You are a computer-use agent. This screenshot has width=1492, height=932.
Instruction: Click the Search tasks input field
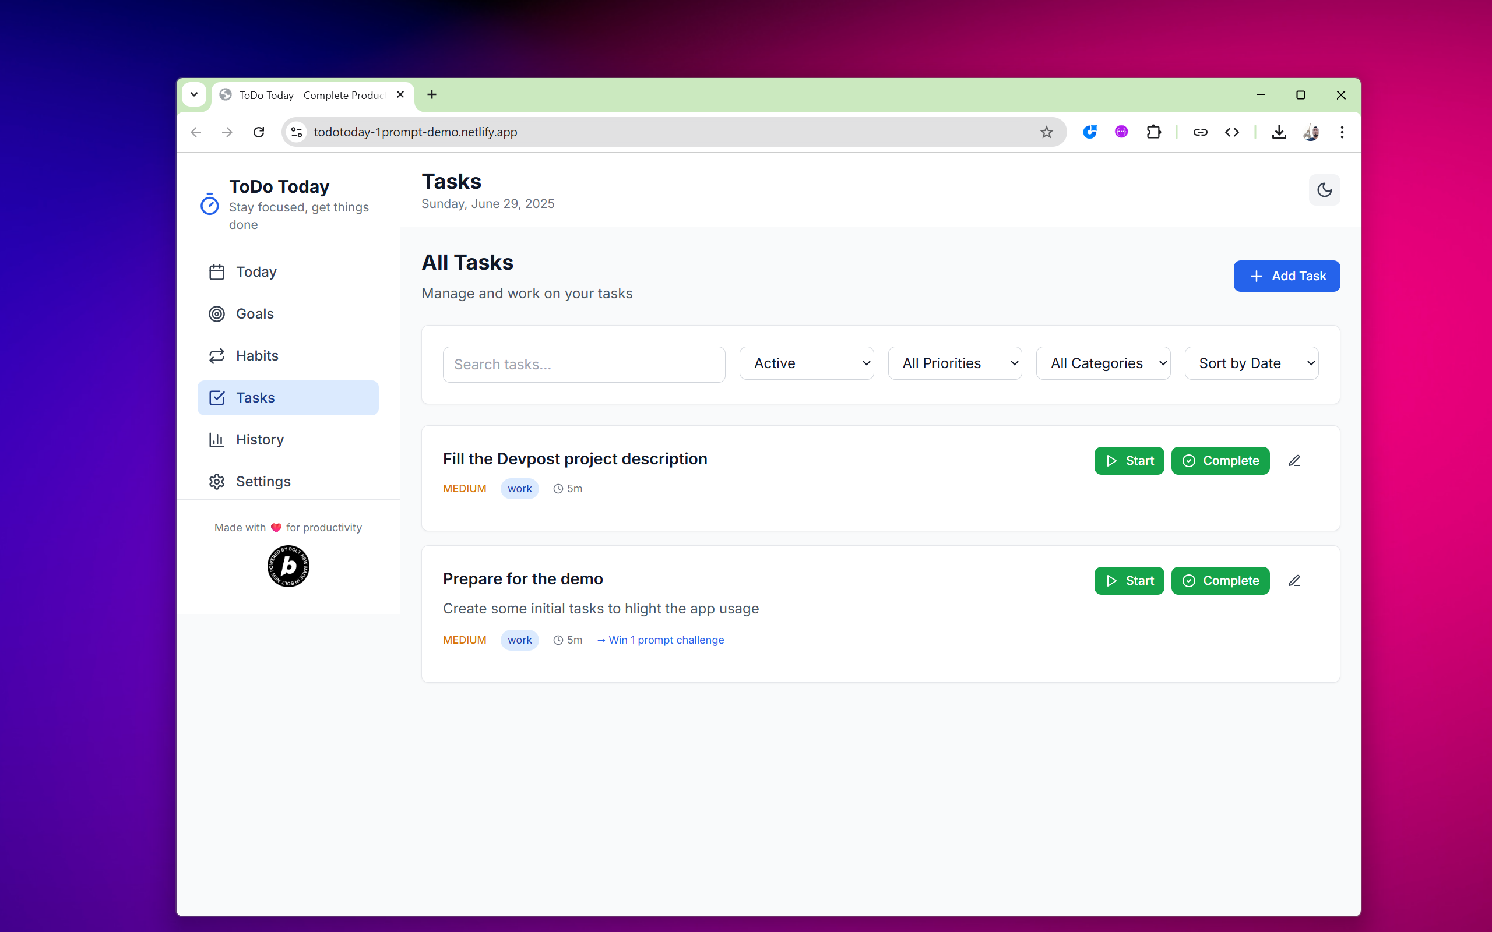pos(583,364)
